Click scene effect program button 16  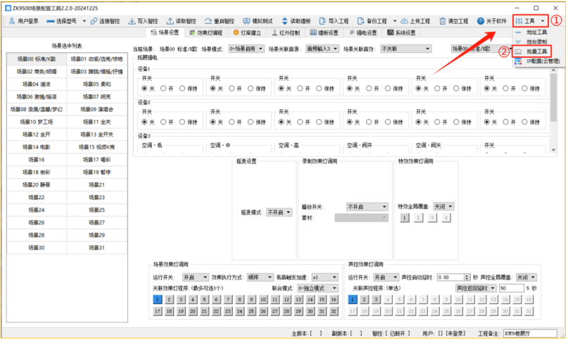pyautogui.click(x=334, y=299)
